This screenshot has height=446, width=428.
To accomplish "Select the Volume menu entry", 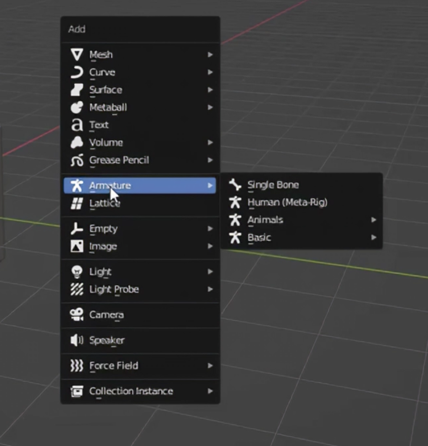I will (x=140, y=142).
